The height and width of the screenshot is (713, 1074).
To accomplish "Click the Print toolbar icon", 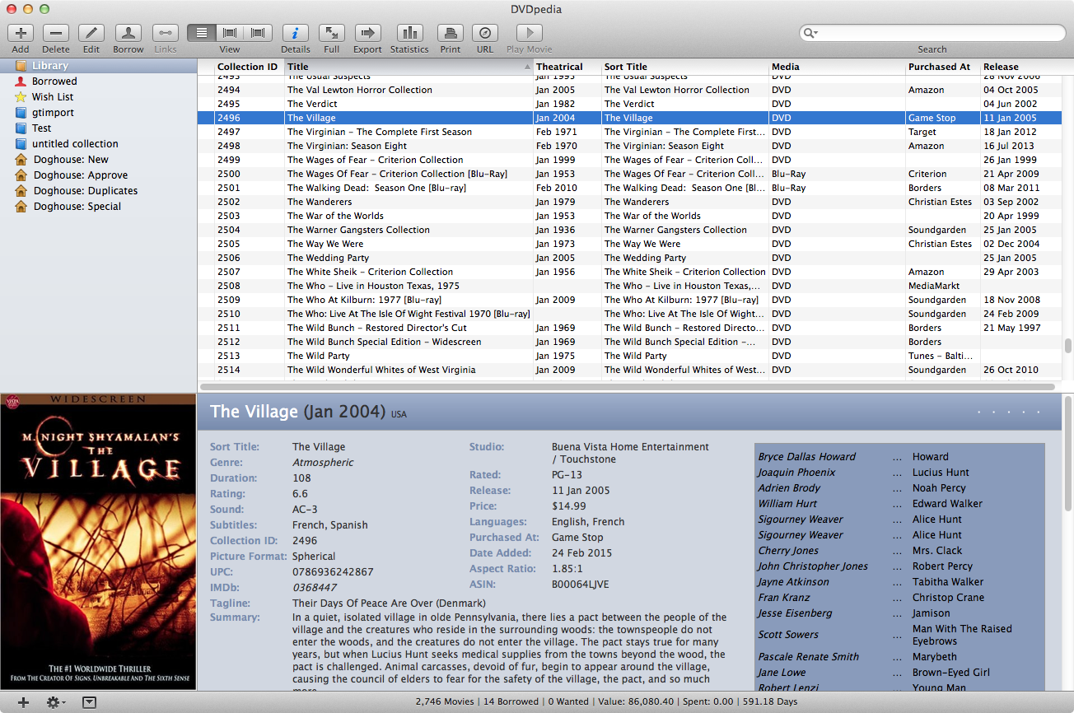I will pos(451,33).
